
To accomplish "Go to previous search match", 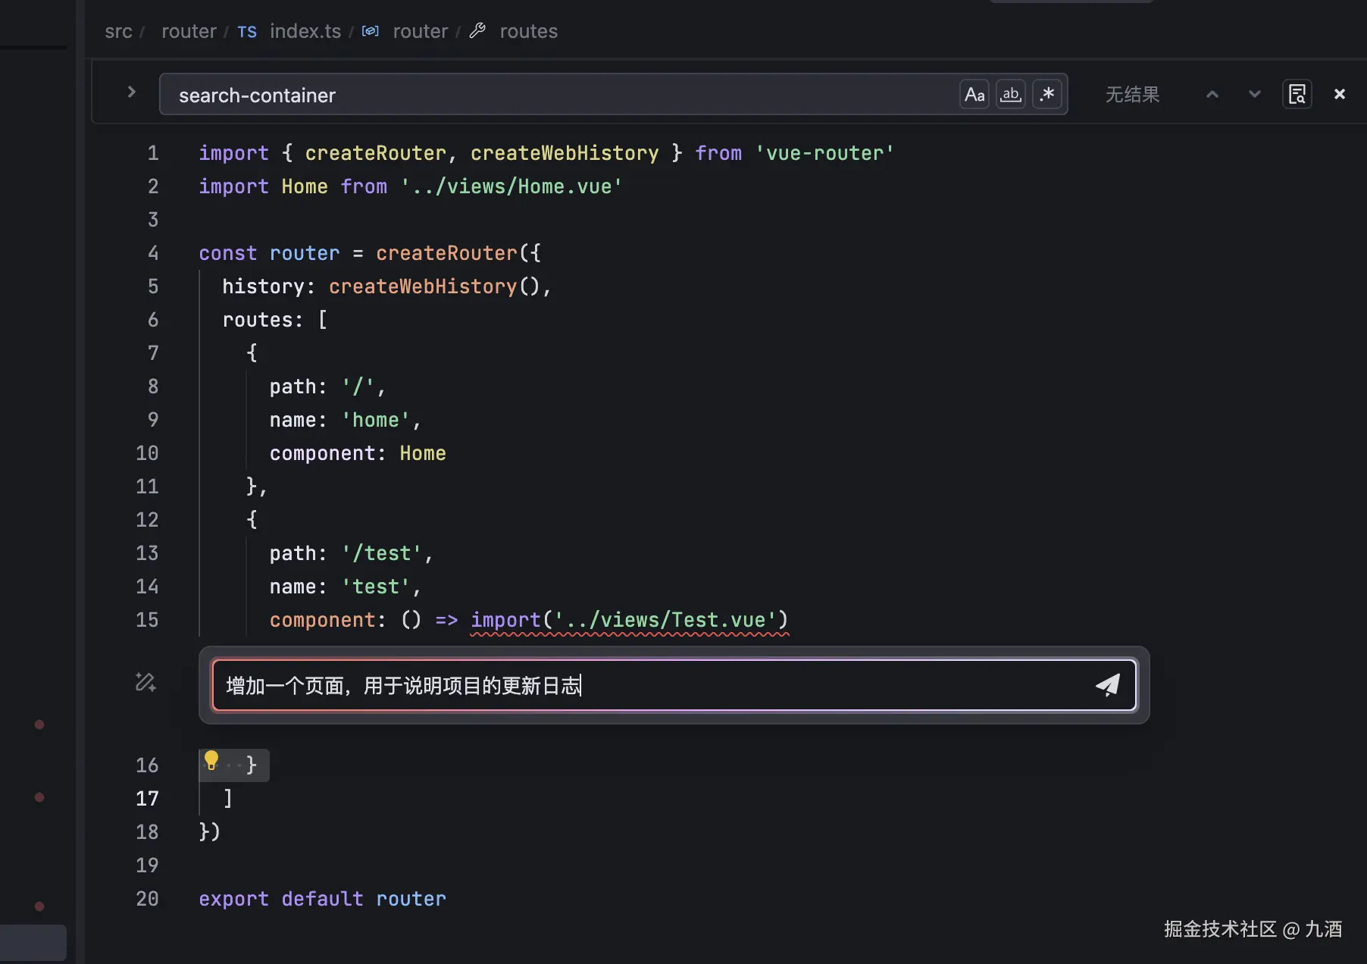I will [1212, 95].
